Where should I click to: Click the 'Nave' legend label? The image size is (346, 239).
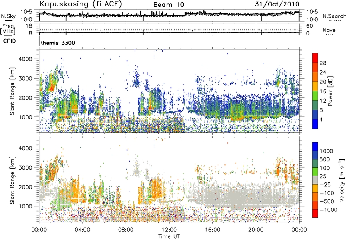pyautogui.click(x=329, y=30)
